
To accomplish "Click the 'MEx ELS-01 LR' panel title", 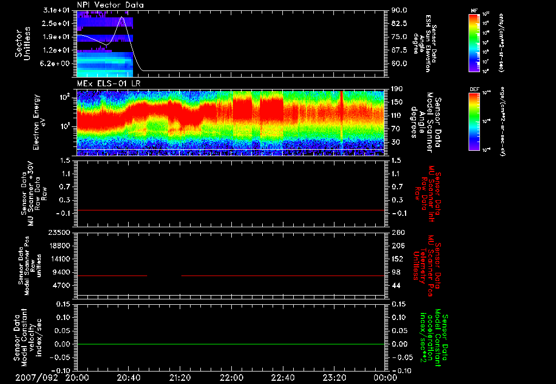I will (109, 84).
